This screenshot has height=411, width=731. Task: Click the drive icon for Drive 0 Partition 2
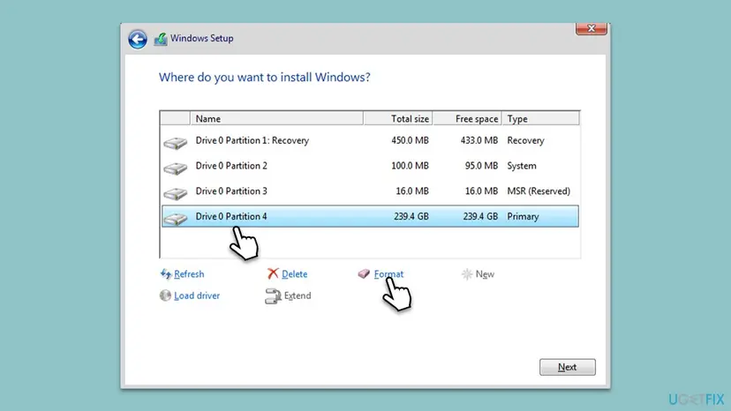176,168
